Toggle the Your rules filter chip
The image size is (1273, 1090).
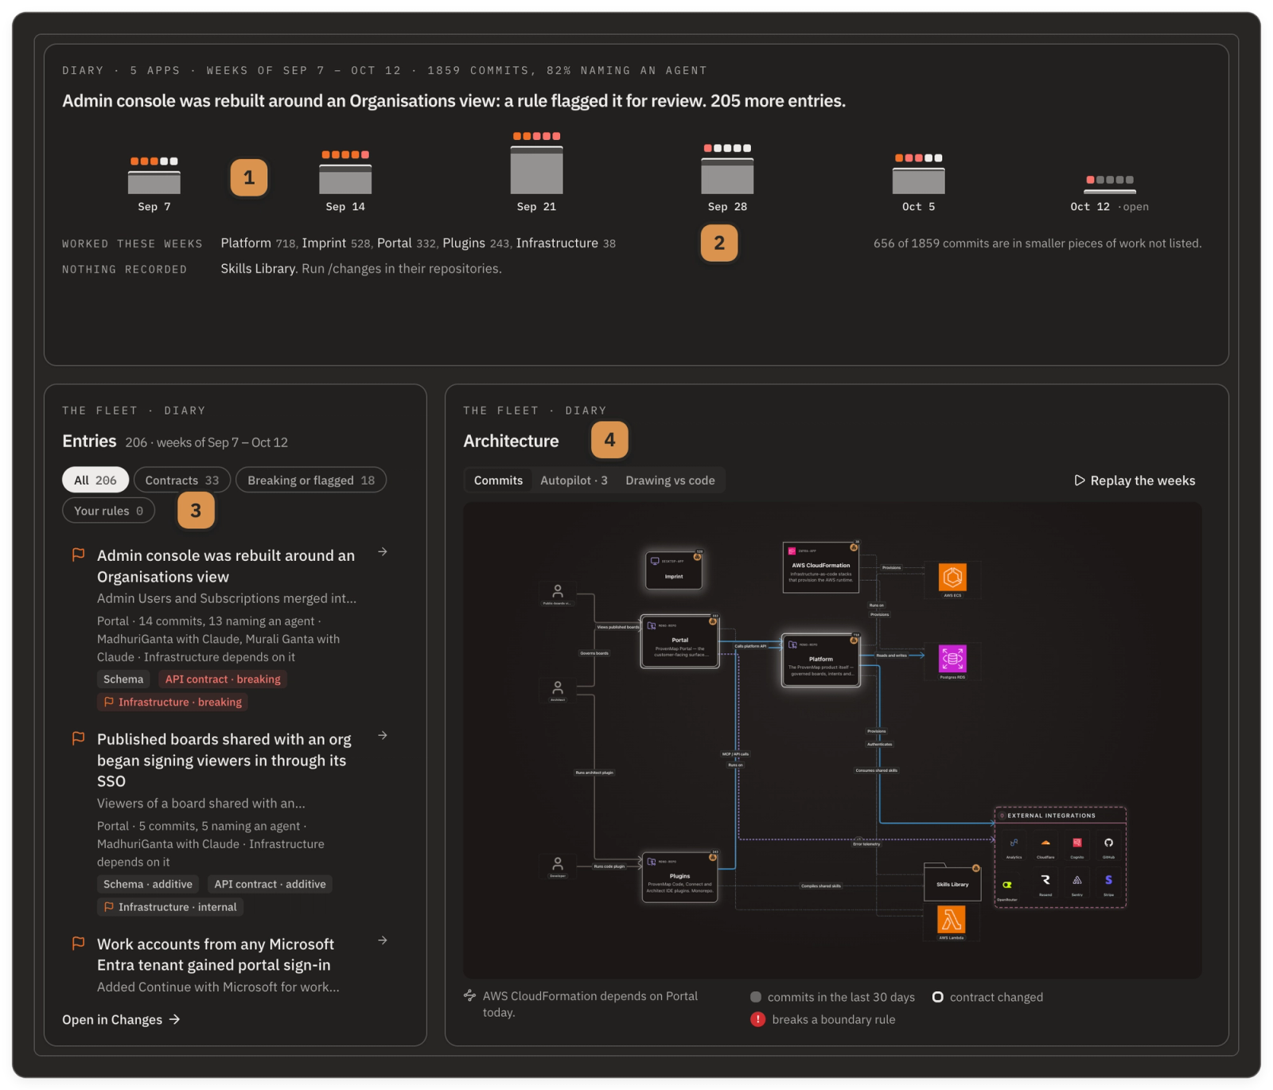109,511
